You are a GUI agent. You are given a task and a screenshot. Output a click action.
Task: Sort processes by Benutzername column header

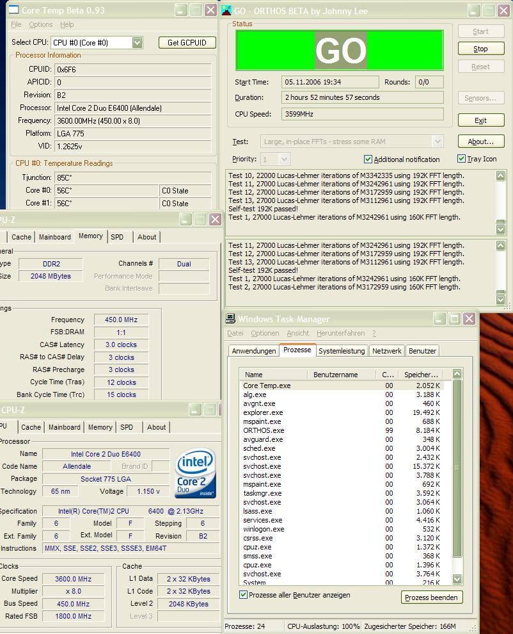point(342,375)
